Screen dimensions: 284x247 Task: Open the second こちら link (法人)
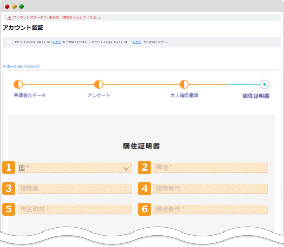[x=137, y=42]
